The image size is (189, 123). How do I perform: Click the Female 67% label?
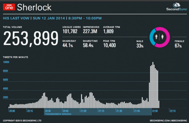click(178, 44)
